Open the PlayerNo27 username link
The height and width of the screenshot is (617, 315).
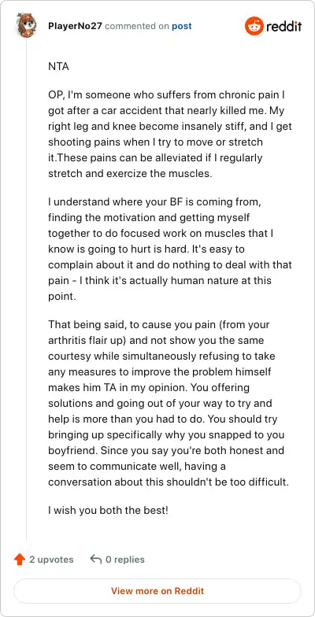[76, 27]
